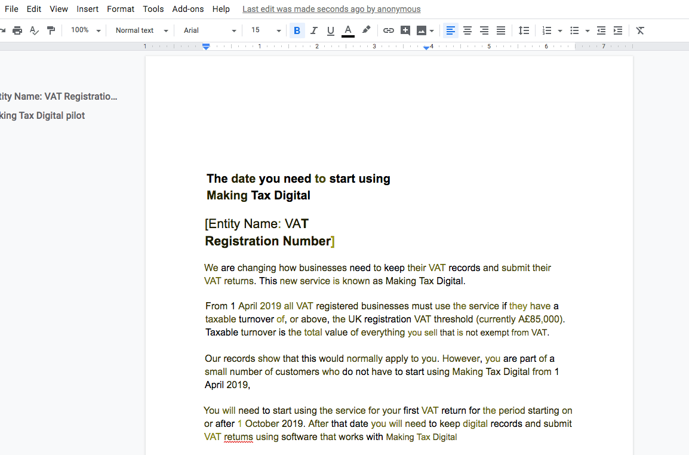Click the text '(currently A£85,000)'
689x455 pixels.
520,319
